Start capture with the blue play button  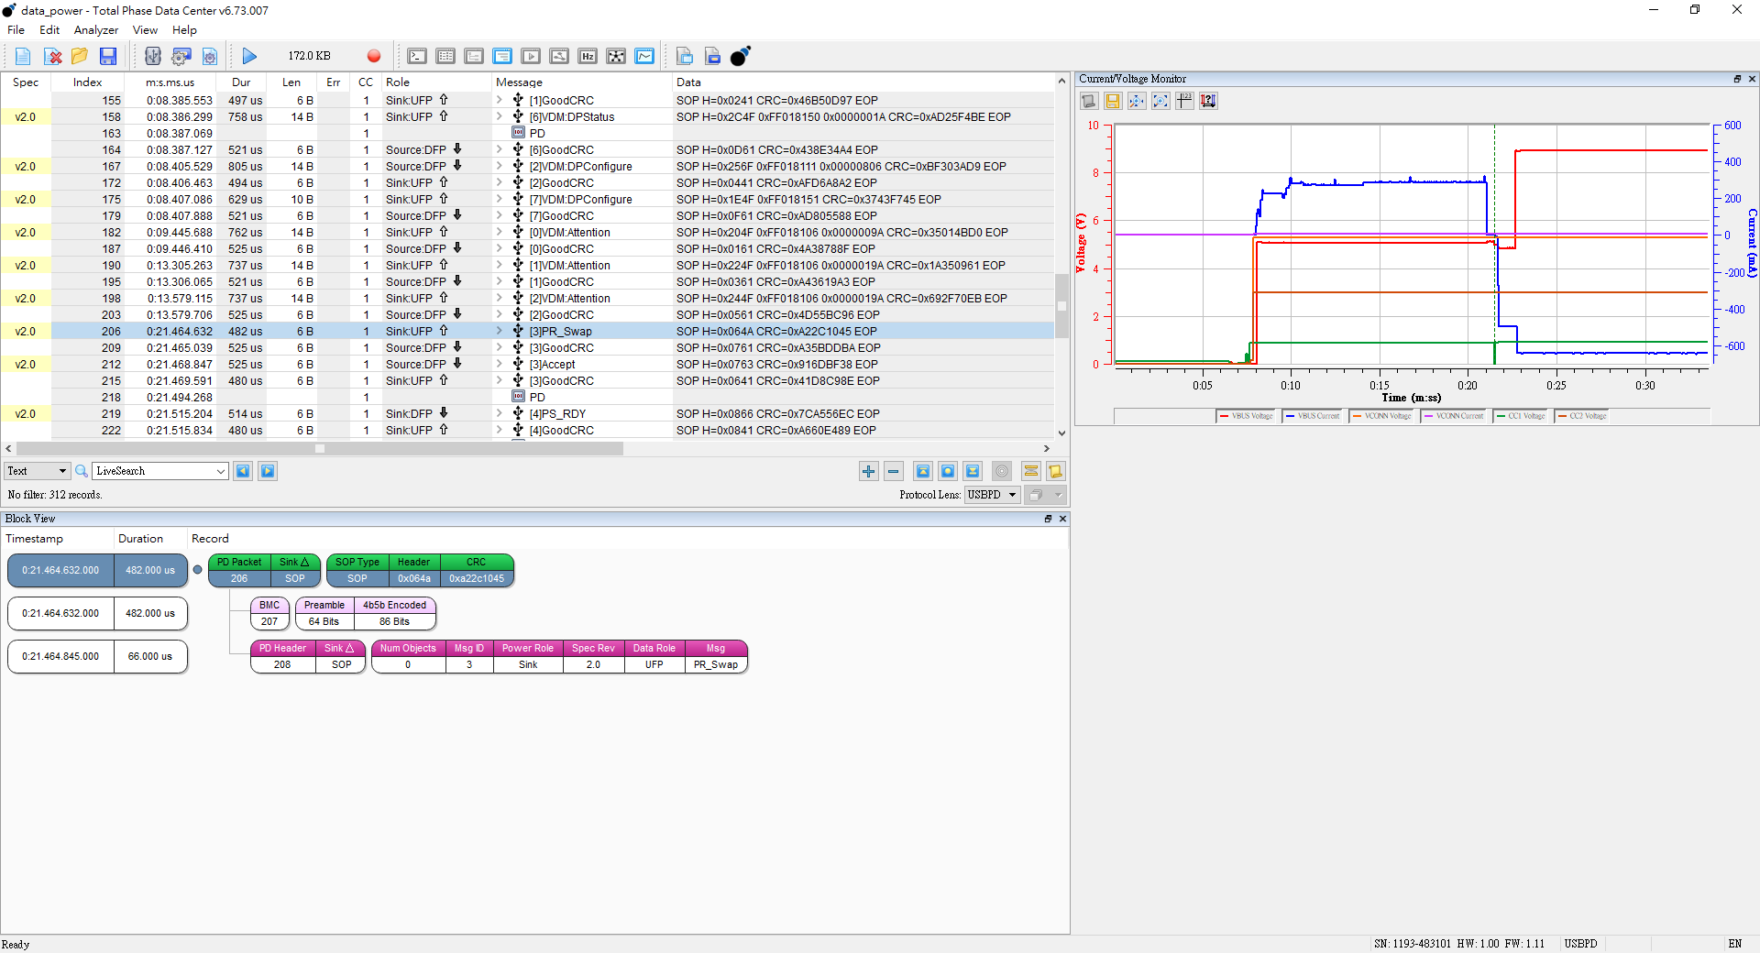coord(249,57)
